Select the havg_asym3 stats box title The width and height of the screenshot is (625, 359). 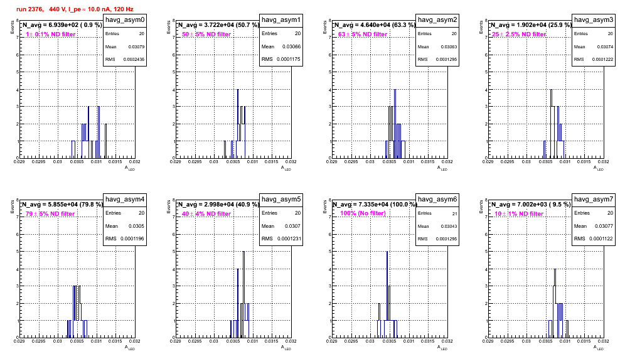594,20
